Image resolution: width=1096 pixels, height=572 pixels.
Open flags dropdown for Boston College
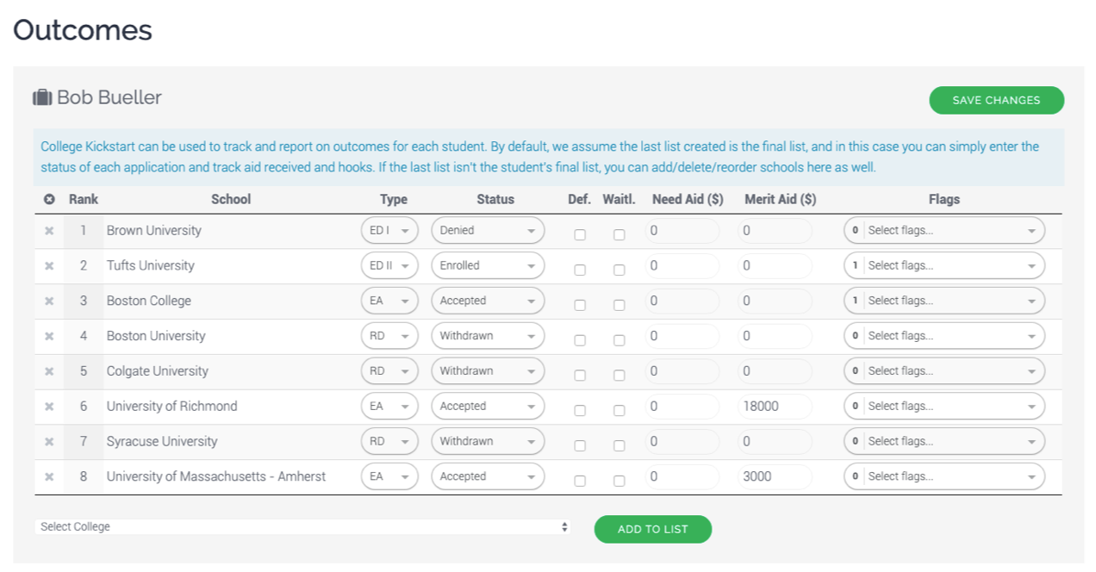[x=944, y=302]
